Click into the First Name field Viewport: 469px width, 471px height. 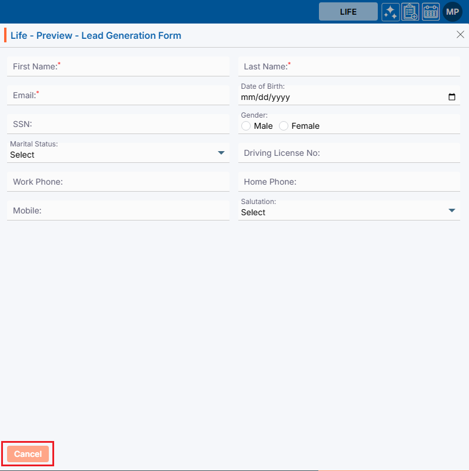[118, 67]
